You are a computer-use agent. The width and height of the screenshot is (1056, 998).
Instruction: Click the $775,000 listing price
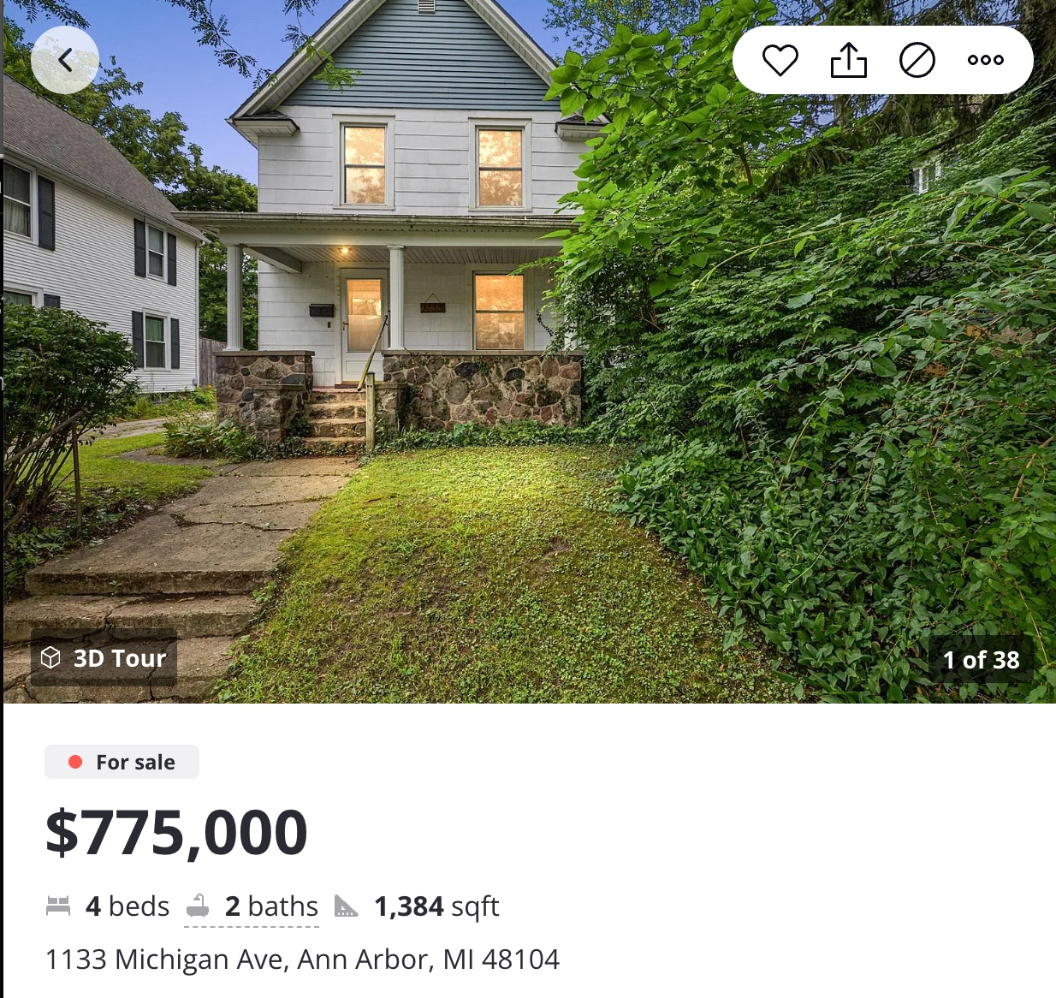[176, 832]
